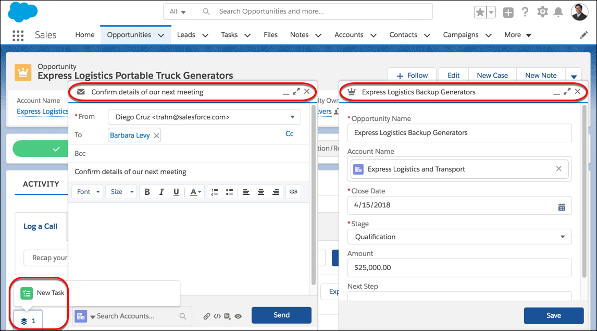Apply underline formatting in email

coord(176,192)
